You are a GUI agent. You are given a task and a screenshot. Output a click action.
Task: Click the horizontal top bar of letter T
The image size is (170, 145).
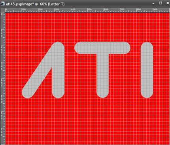pos(102,48)
